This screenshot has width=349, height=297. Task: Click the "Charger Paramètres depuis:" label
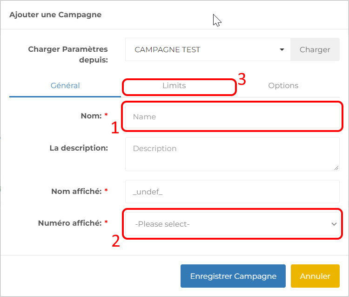68,55
